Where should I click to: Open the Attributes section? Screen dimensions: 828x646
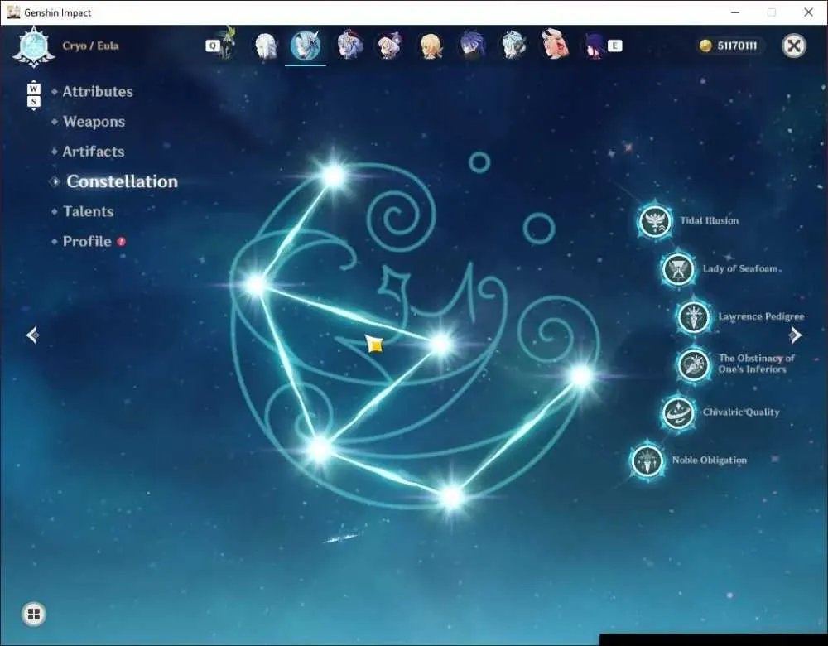(x=98, y=92)
